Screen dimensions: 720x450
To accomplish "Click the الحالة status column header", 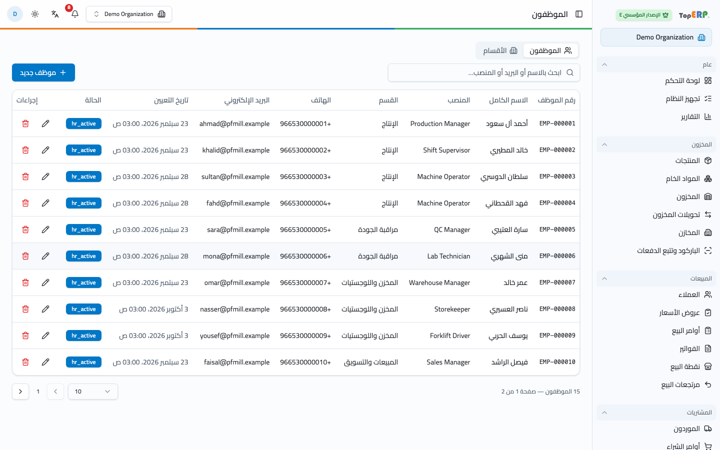I will (93, 100).
